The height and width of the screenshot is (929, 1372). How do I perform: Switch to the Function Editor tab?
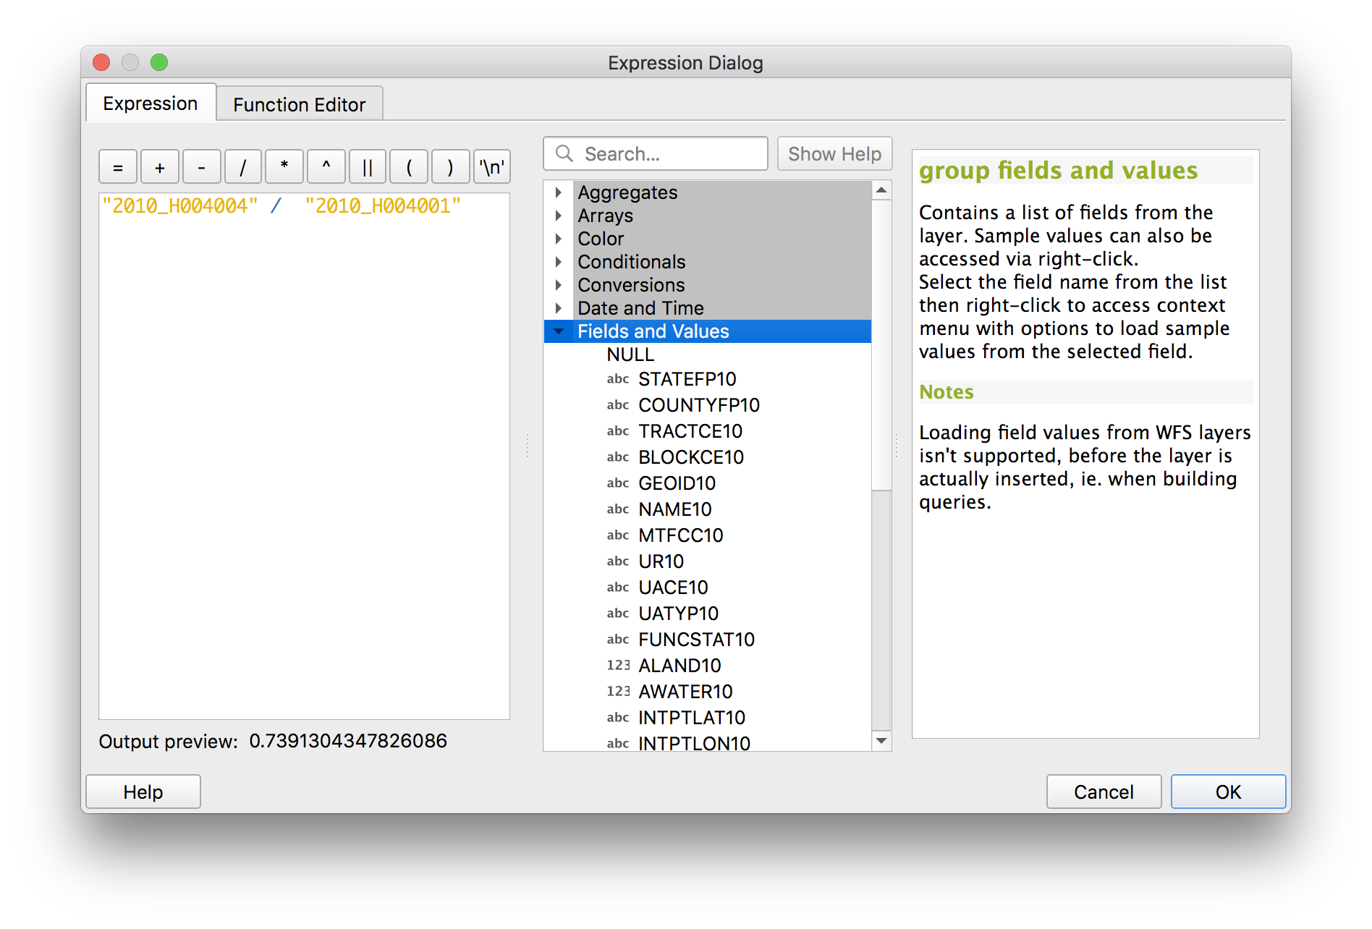tap(299, 105)
